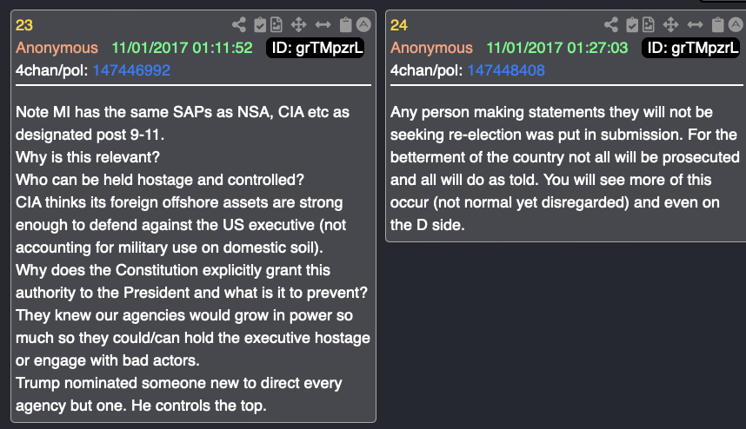Click post number 24 in the header
The height and width of the screenshot is (429, 746).
click(x=399, y=25)
